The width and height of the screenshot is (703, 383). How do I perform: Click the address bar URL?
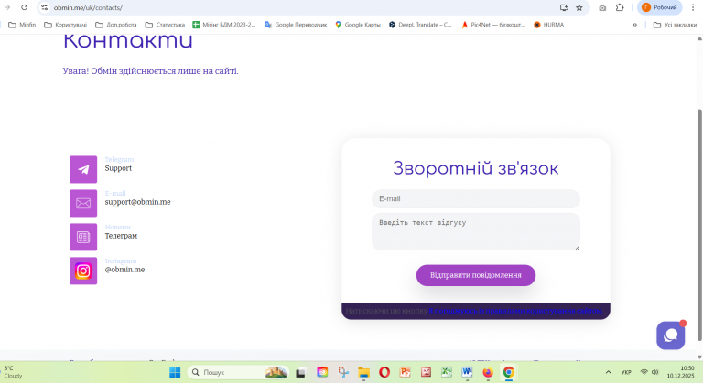pyautogui.click(x=88, y=7)
